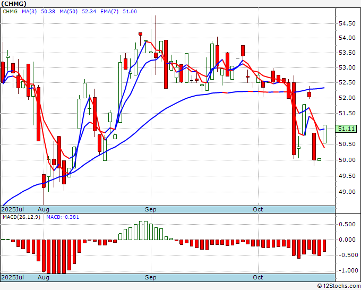Click the 53.50 price axis label
Viewport: 361px width, 290px height.
(x=347, y=53)
